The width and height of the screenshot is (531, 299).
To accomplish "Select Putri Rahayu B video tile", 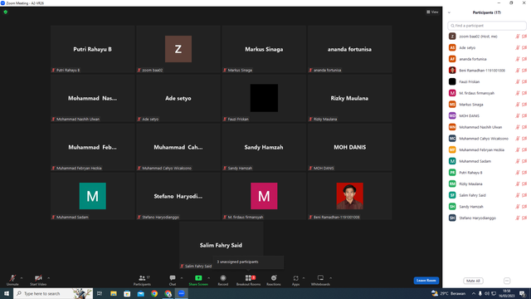I will pos(92,49).
